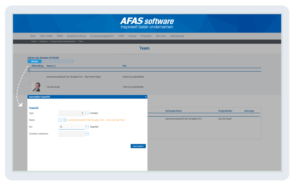The height and width of the screenshot is (188, 294).
Task: Click the Aanmaken button
Action: 138,146
